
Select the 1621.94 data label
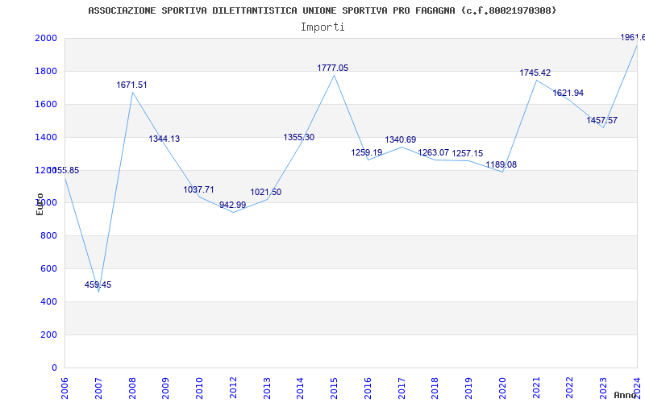pos(568,93)
